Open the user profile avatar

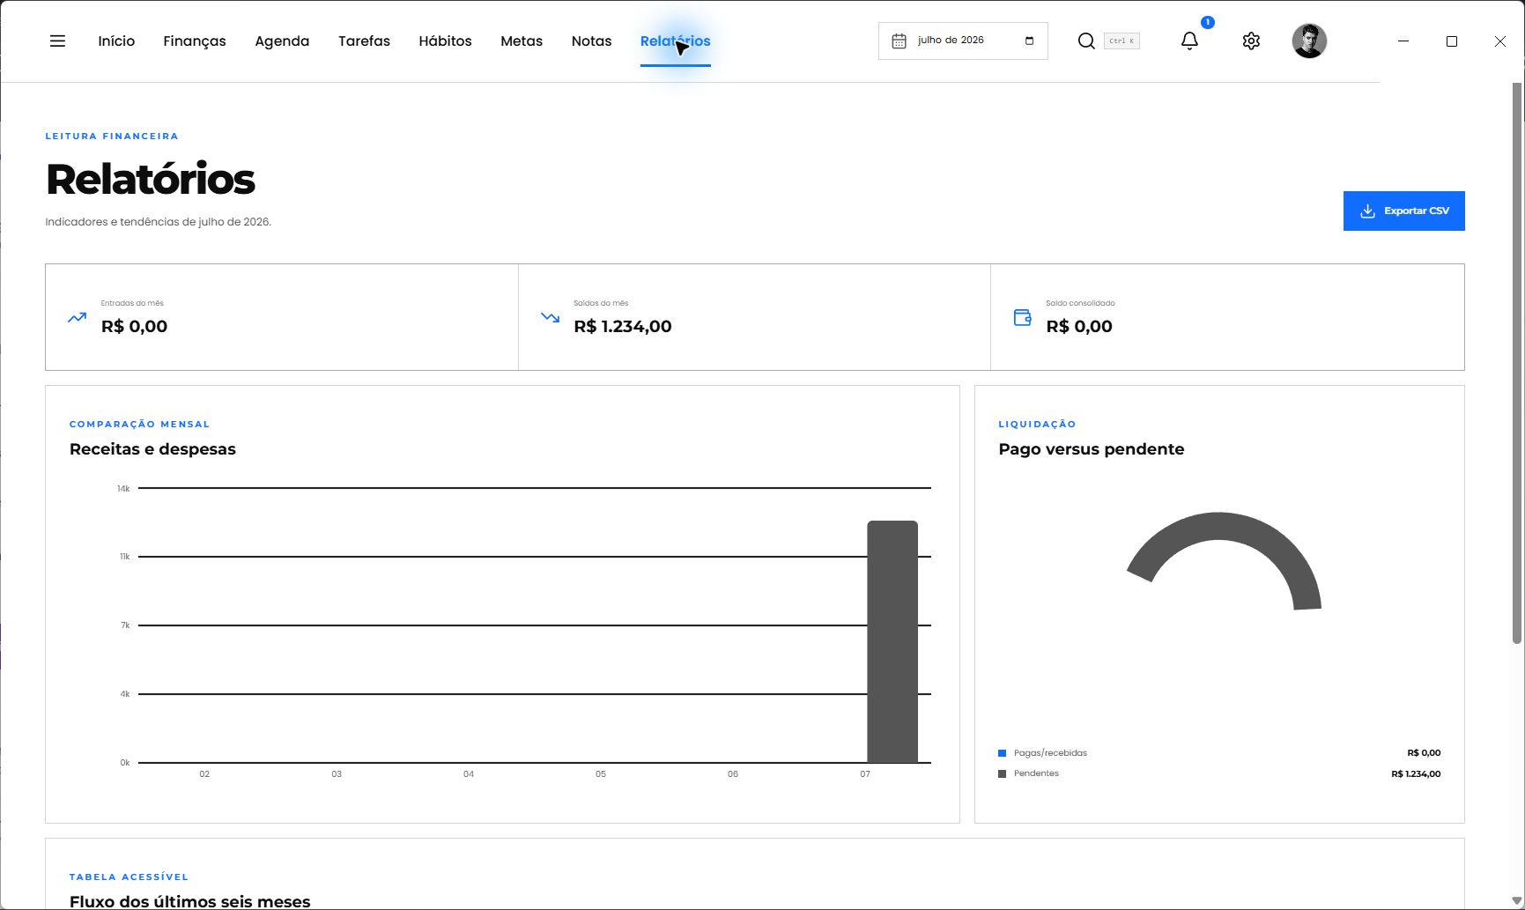[x=1309, y=41]
